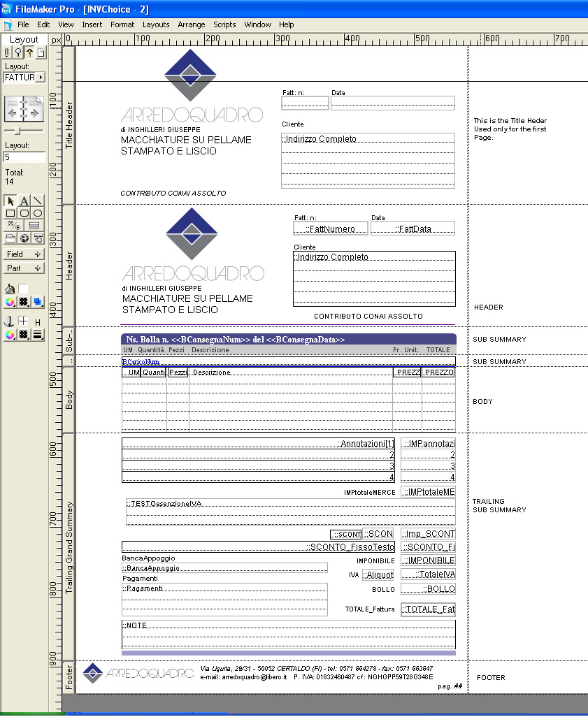Image resolution: width=588 pixels, height=717 pixels.
Task: Select the arrow pointer tool
Action: pyautogui.click(x=10, y=201)
